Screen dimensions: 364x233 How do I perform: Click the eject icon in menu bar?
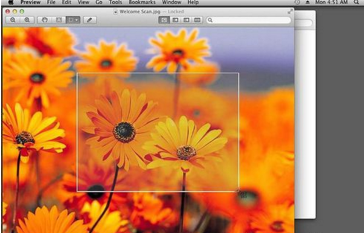[x=308, y=2]
